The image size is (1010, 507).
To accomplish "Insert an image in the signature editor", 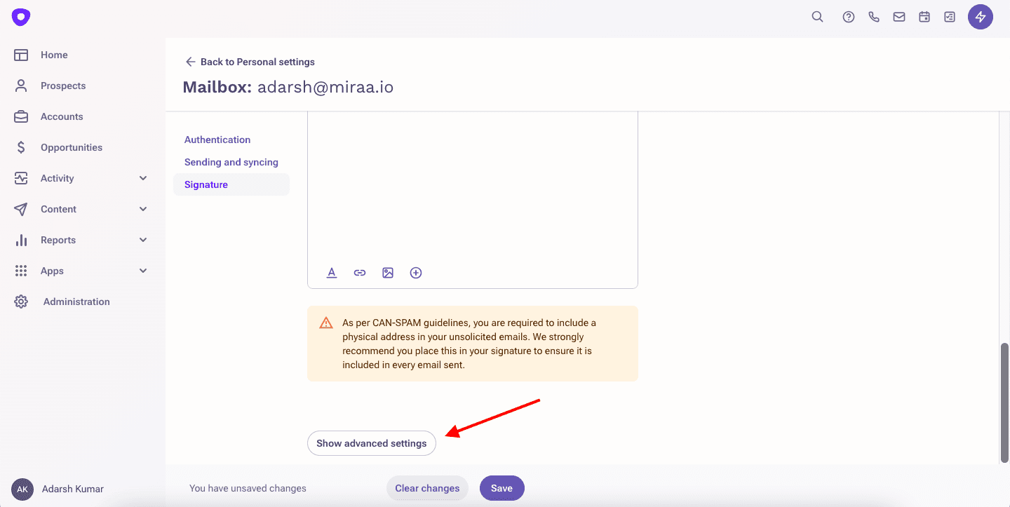I will pyautogui.click(x=388, y=273).
